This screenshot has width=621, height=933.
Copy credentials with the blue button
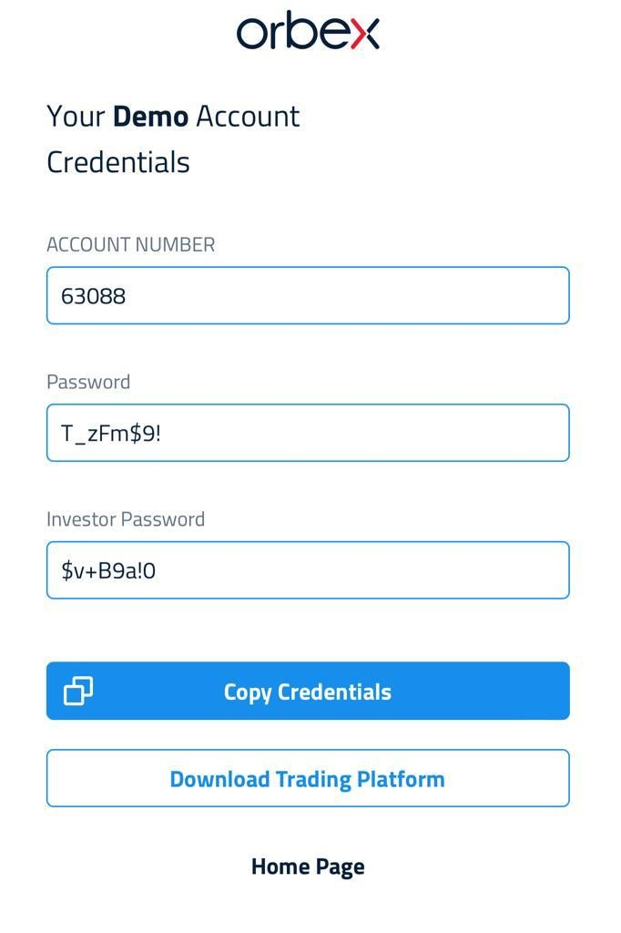(x=308, y=691)
